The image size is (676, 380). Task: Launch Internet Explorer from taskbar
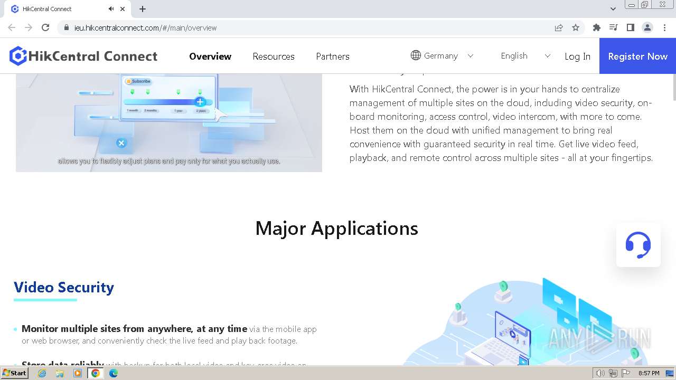(x=42, y=373)
